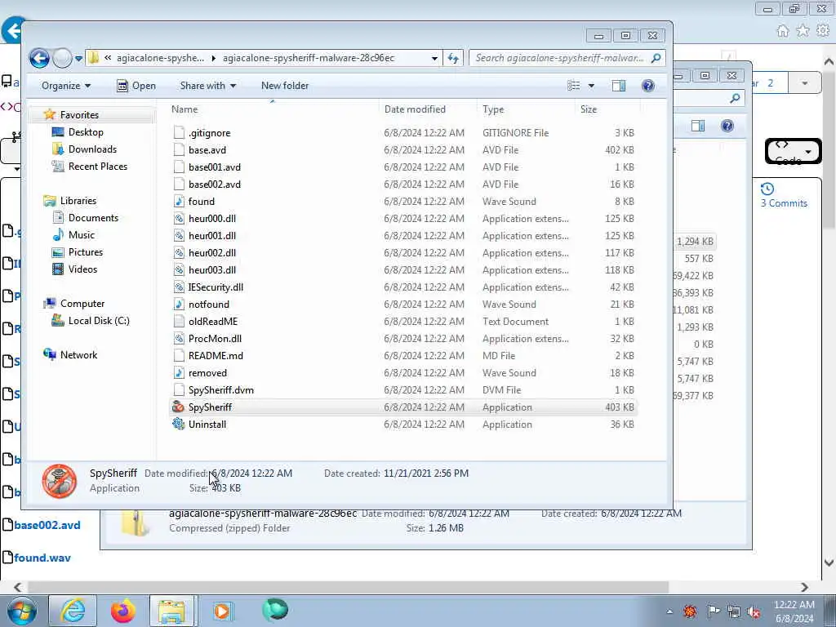836x627 pixels.
Task: Click New folder button
Action: (285, 85)
